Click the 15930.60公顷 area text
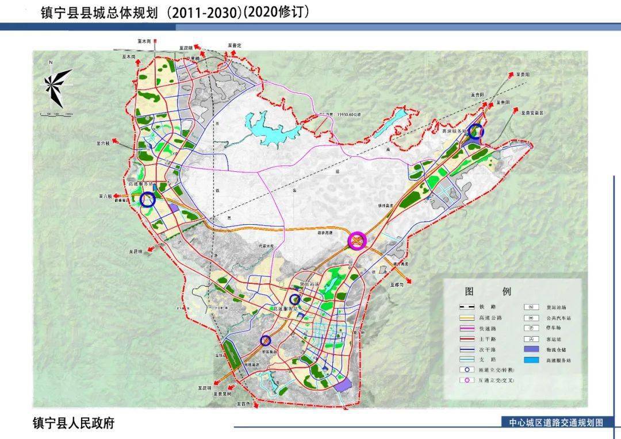Screen dimensions: 621x439 [x=348, y=115]
